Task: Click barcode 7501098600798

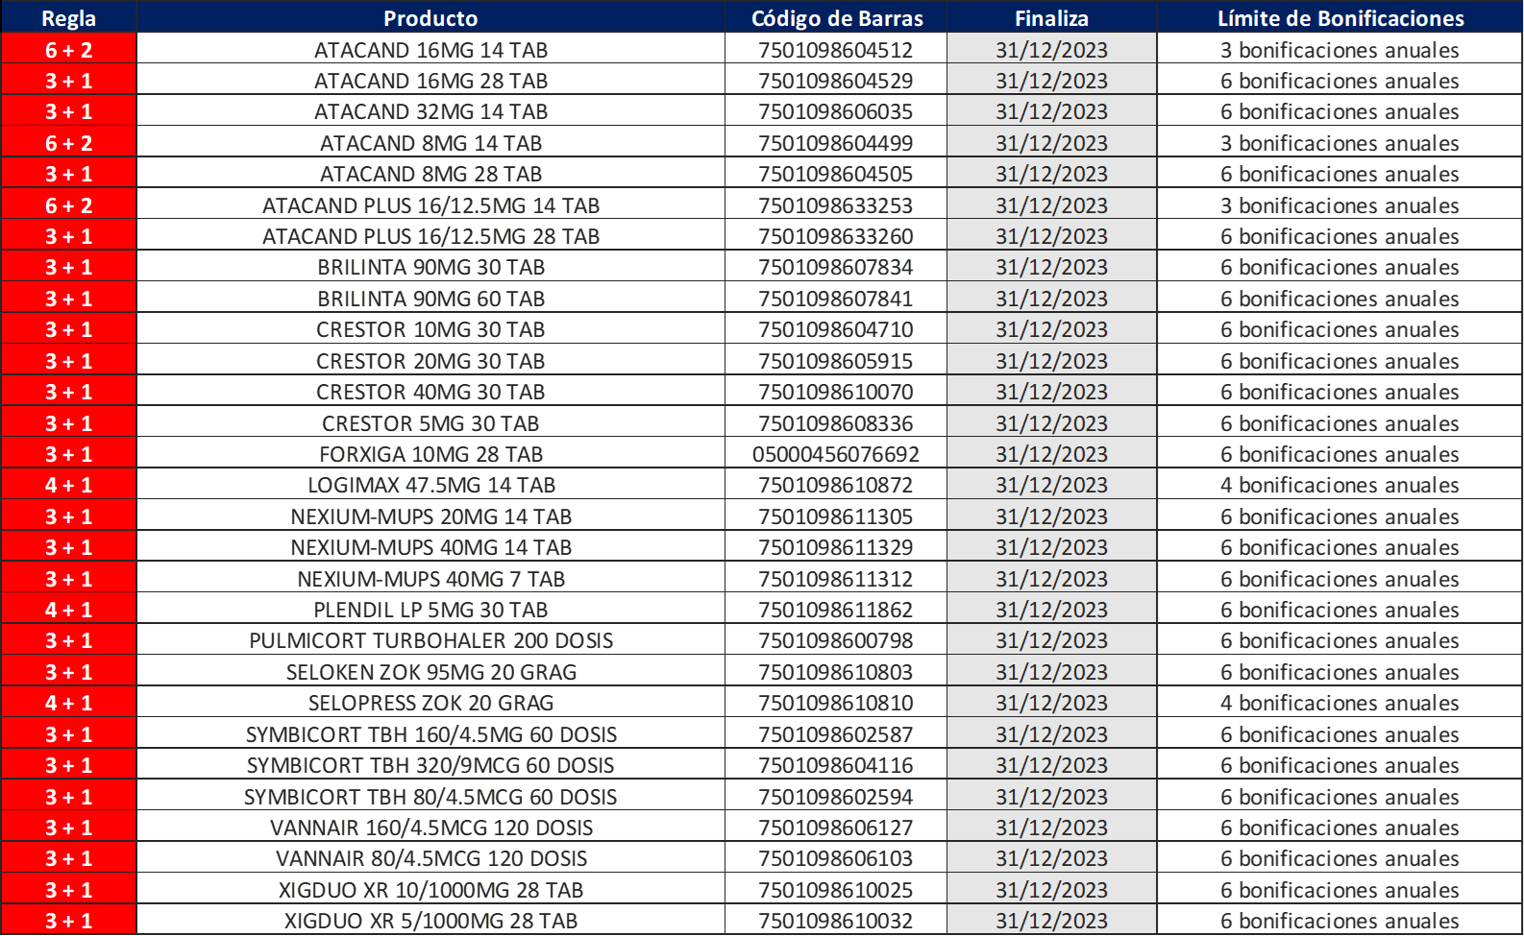Action: [836, 640]
